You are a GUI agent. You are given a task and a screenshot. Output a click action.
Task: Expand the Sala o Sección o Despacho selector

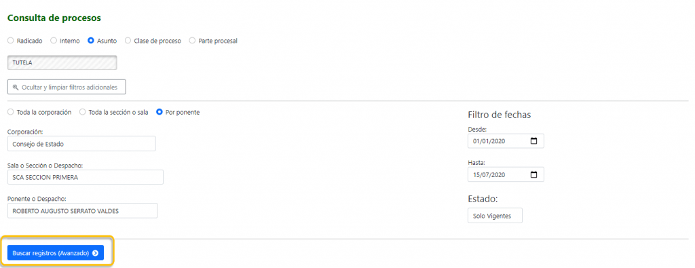click(86, 177)
